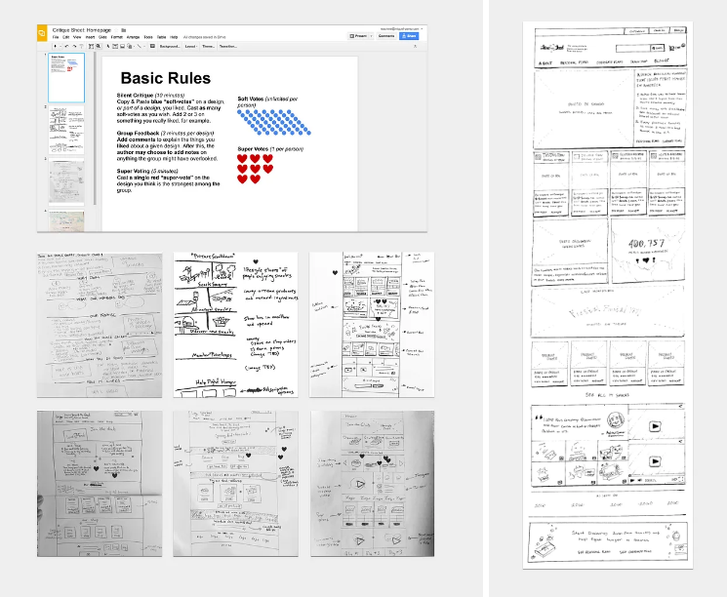Open the Background options

(172, 45)
